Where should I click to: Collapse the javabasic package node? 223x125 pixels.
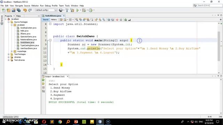point(12,25)
